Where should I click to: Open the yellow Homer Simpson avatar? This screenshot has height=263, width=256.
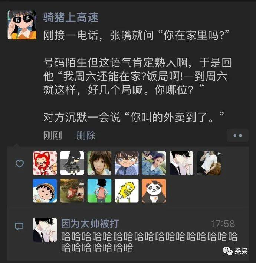coord(127,190)
